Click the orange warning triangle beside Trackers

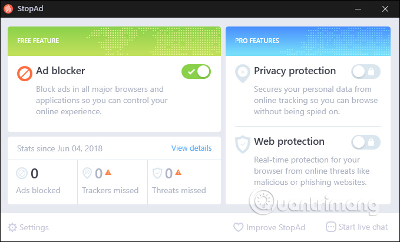click(x=108, y=173)
